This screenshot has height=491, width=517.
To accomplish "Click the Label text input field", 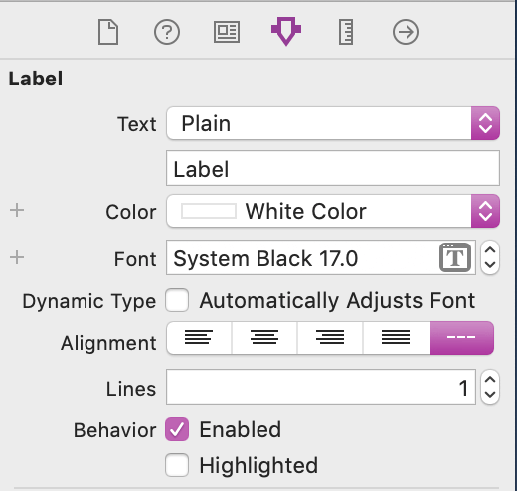I will 333,168.
